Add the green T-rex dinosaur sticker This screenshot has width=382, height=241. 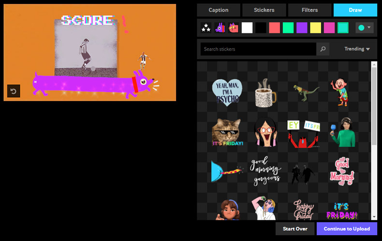306,91
